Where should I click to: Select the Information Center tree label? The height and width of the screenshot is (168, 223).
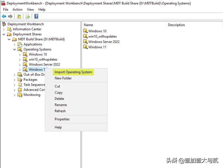27,29
